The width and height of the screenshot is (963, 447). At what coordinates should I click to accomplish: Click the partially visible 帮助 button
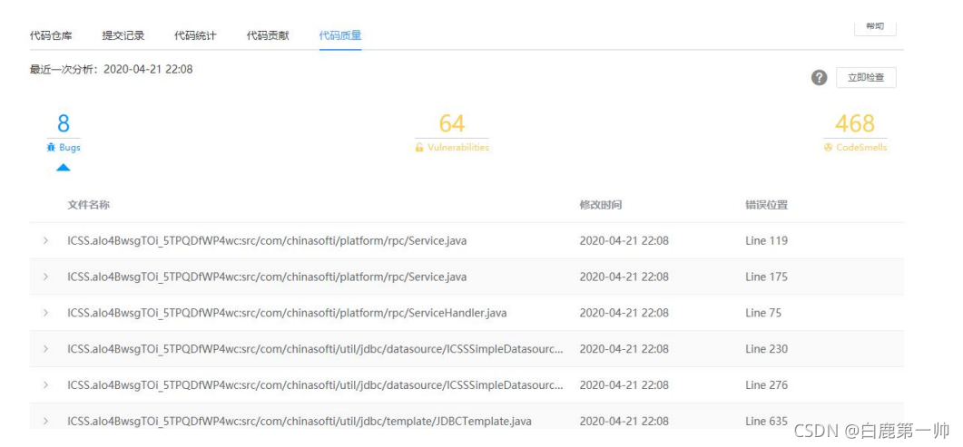875,27
